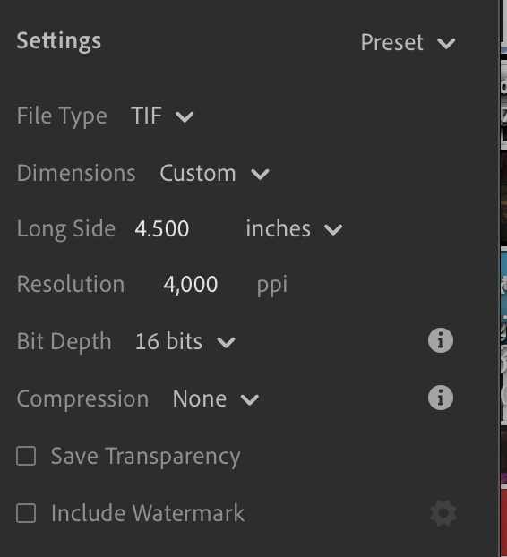Click the Resolution 4,000 field
The height and width of the screenshot is (557, 507).
click(x=191, y=285)
